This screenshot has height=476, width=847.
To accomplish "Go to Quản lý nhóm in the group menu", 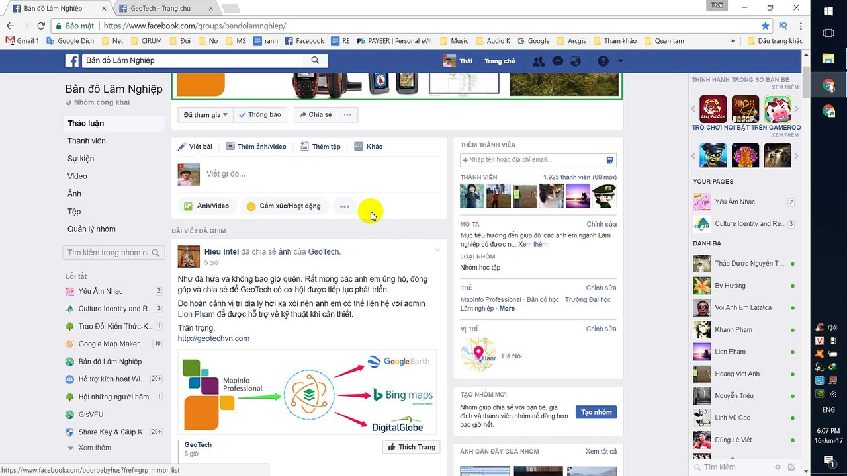I will coord(91,229).
